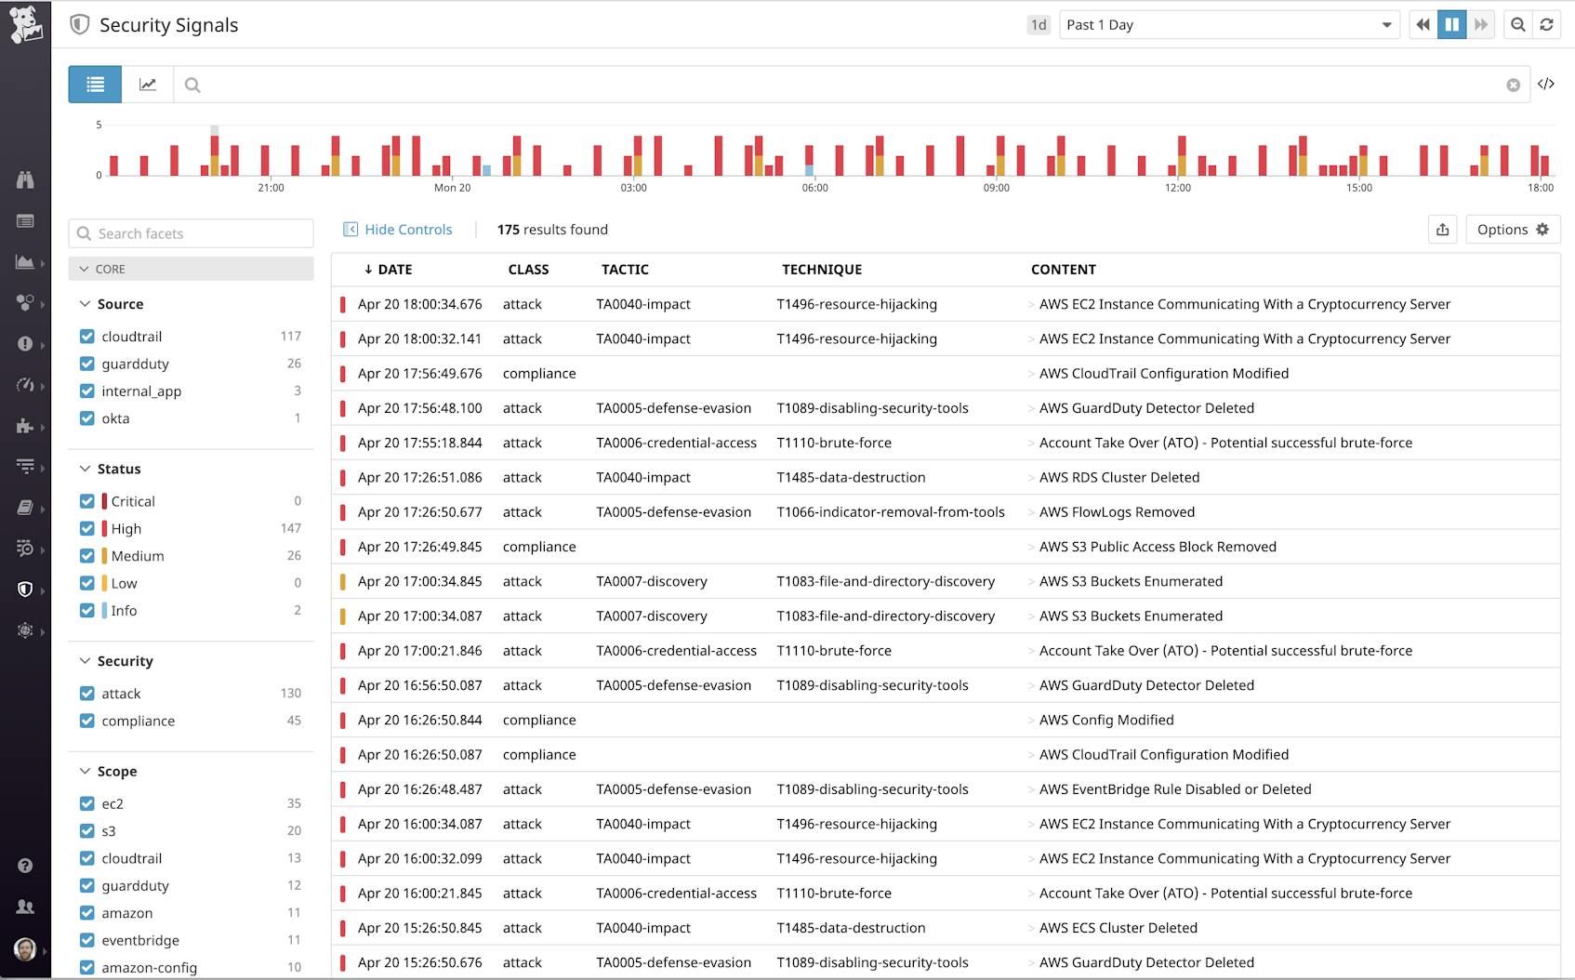The width and height of the screenshot is (1575, 980).
Task: Open the export/share icon above Options
Action: tap(1442, 229)
